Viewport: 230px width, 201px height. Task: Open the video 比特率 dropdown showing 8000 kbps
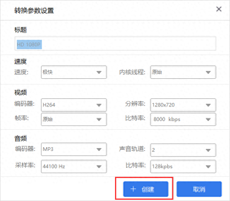tap(183, 119)
